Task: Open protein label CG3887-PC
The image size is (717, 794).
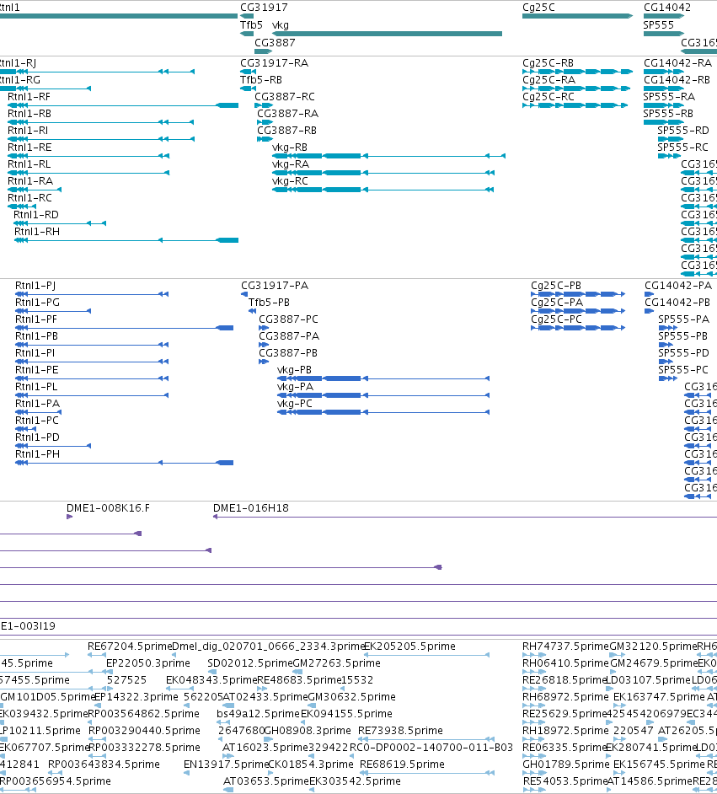Action: [288, 319]
